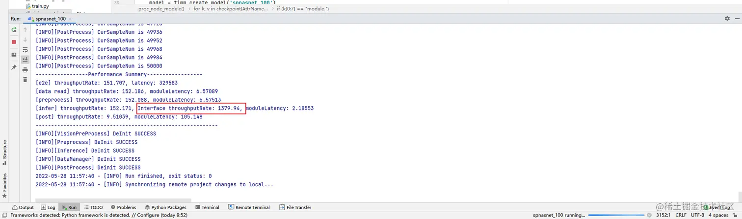Switch to the Run tool window tab
Viewport: 742px width, 219px height.
(x=69, y=207)
